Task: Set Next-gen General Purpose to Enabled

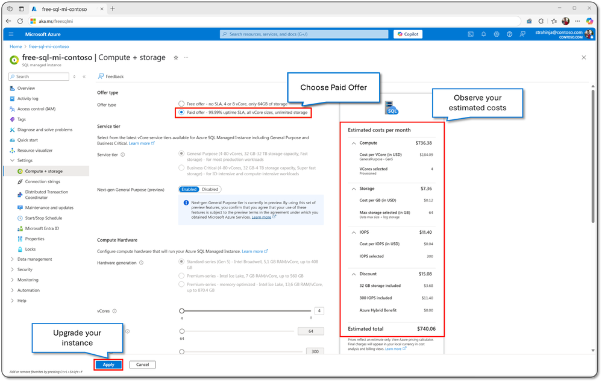Action: pos(189,189)
